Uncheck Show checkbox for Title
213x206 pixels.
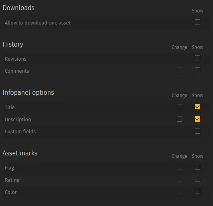pos(197,107)
